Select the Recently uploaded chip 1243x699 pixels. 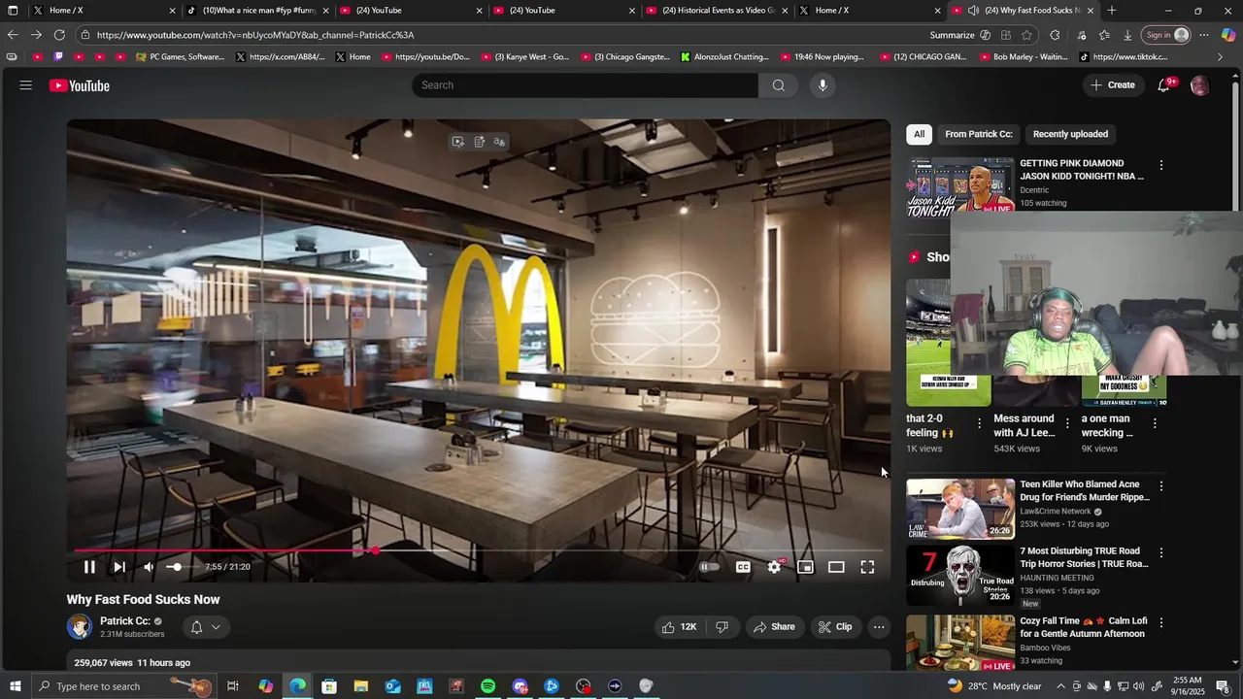click(x=1070, y=134)
